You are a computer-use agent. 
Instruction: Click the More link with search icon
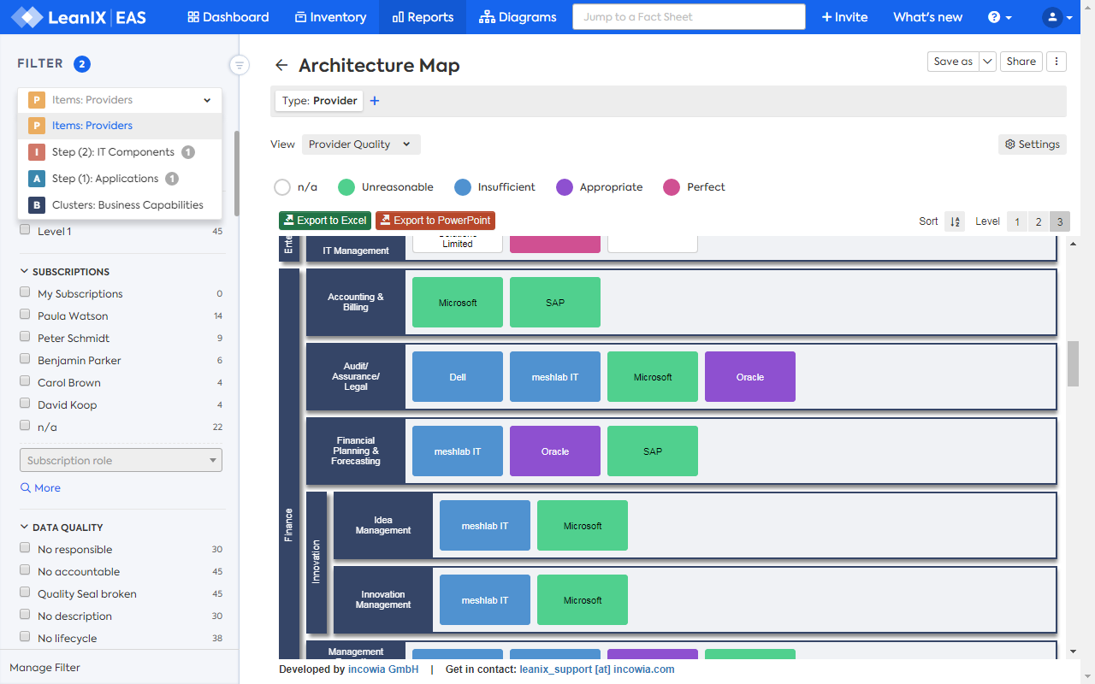click(x=40, y=488)
